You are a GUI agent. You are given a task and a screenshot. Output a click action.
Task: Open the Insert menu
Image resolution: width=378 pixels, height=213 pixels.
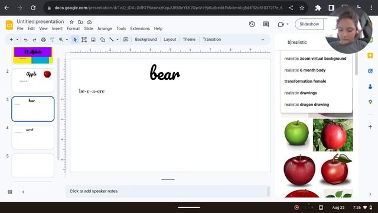click(x=57, y=28)
